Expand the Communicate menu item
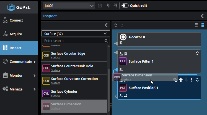This screenshot has width=207, height=115. [34, 62]
